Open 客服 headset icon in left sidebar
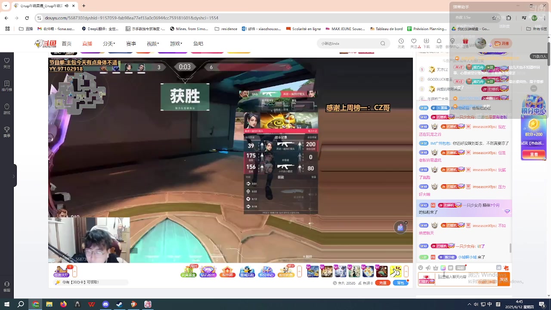This screenshot has width=551, height=310. [x=7, y=286]
